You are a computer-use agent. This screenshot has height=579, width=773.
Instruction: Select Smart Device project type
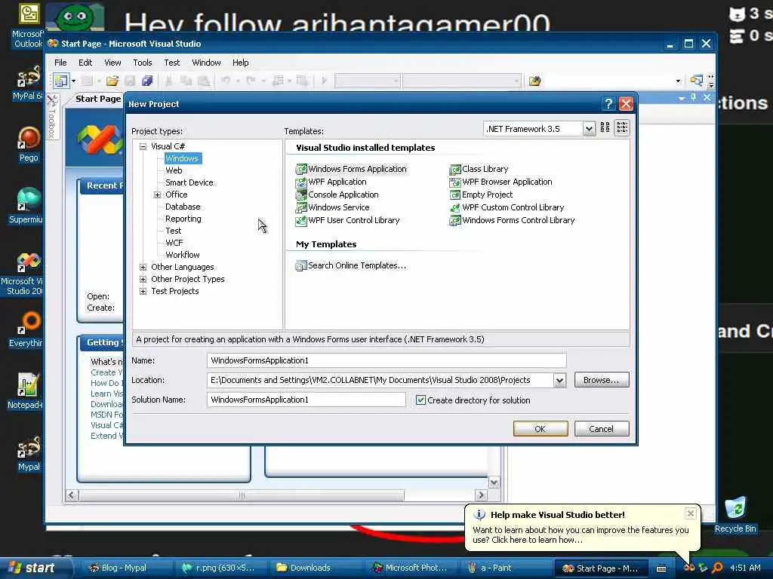click(x=189, y=182)
